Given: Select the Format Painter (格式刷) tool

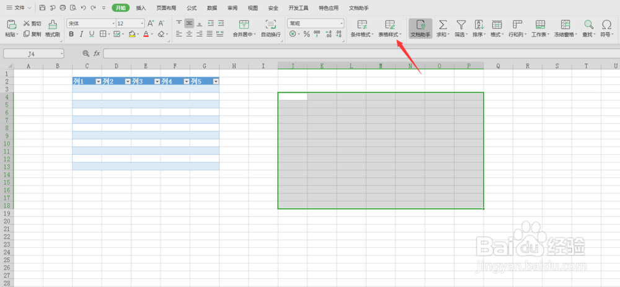Looking at the screenshot, I should point(52,28).
